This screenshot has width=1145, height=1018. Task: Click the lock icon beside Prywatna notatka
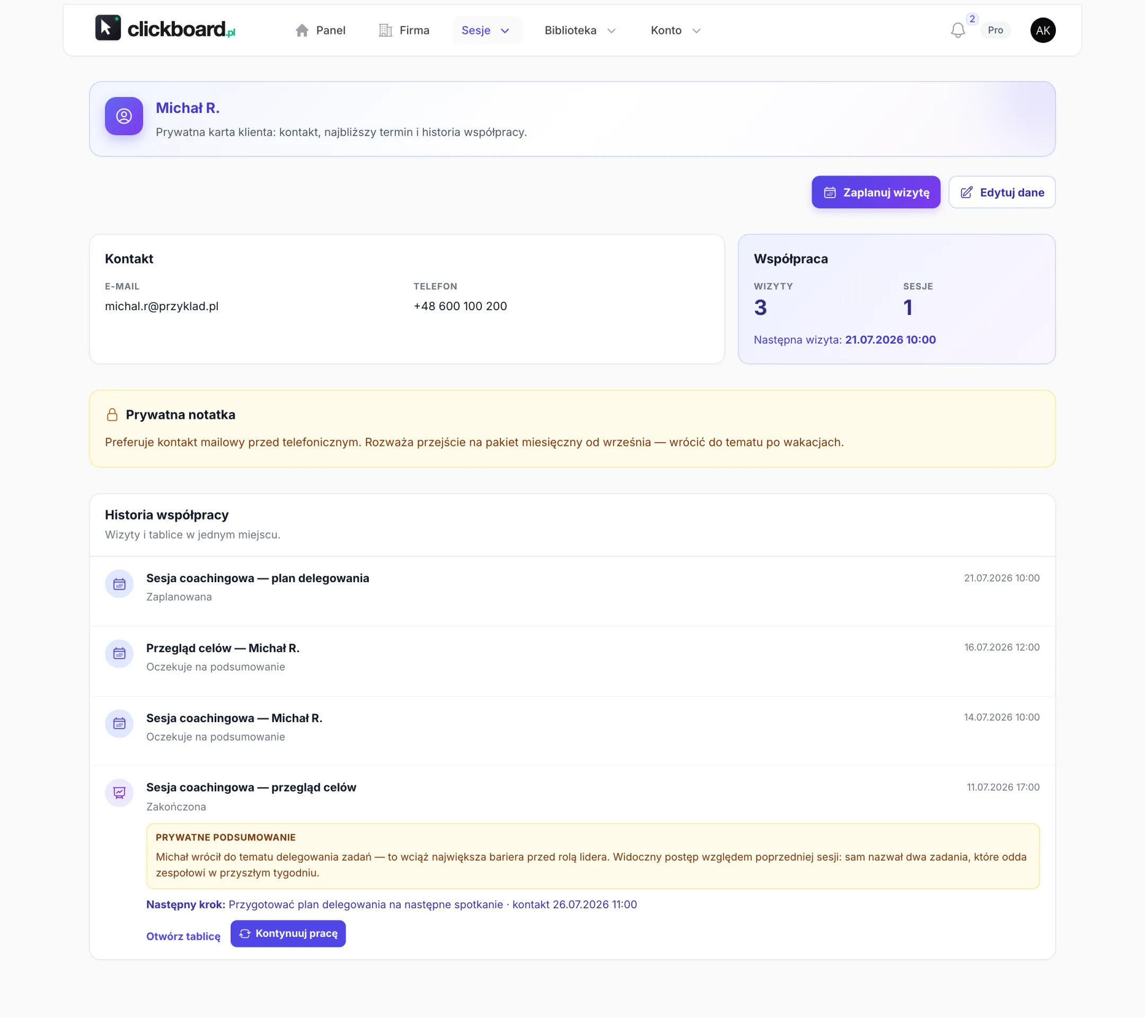tap(112, 415)
